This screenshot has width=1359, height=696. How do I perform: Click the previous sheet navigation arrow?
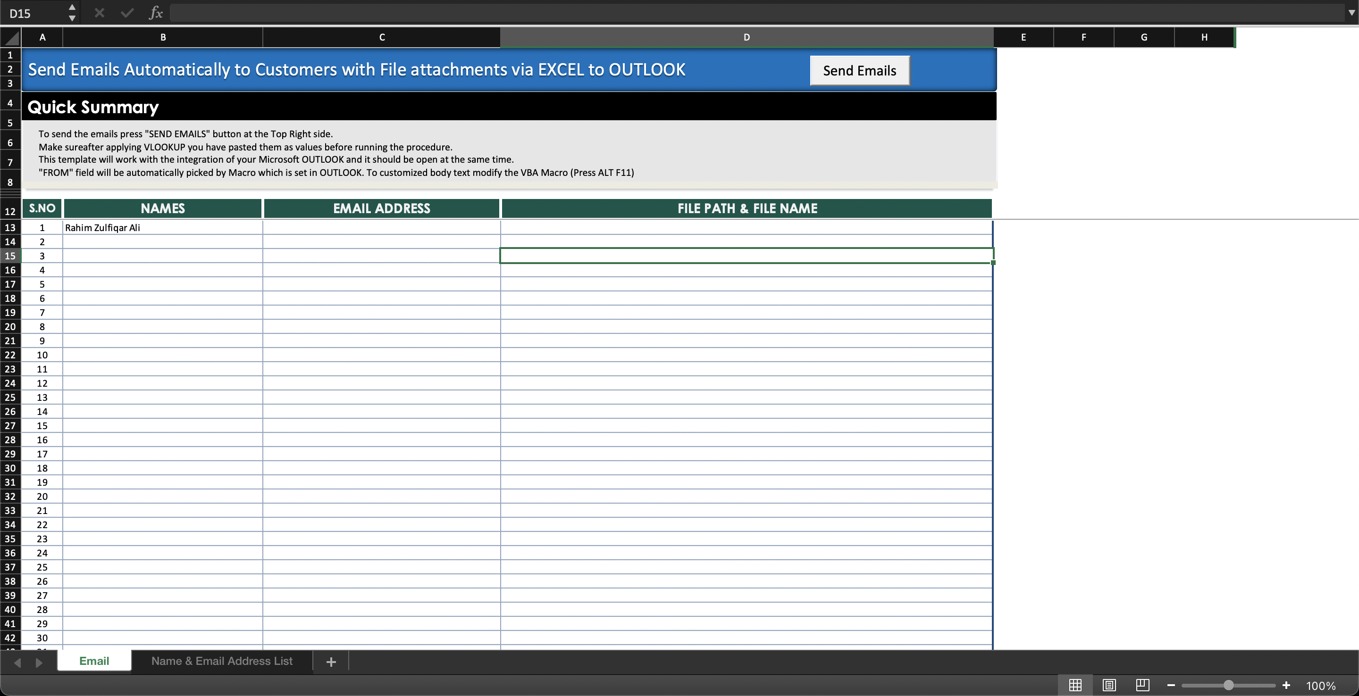point(17,662)
